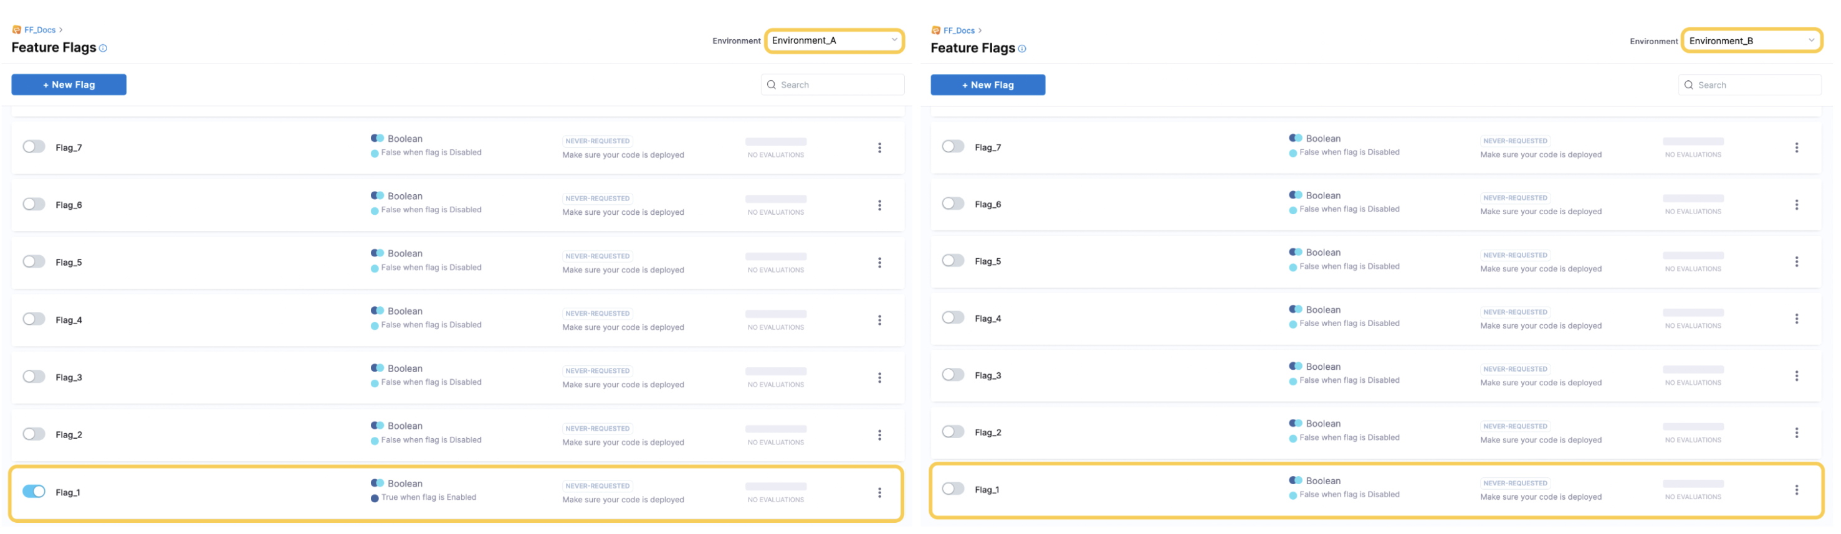Open the options menu for Flag_2 in Environment_B

(x=1796, y=433)
